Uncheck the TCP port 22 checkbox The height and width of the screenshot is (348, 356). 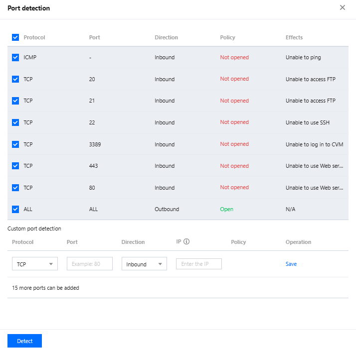click(15, 122)
